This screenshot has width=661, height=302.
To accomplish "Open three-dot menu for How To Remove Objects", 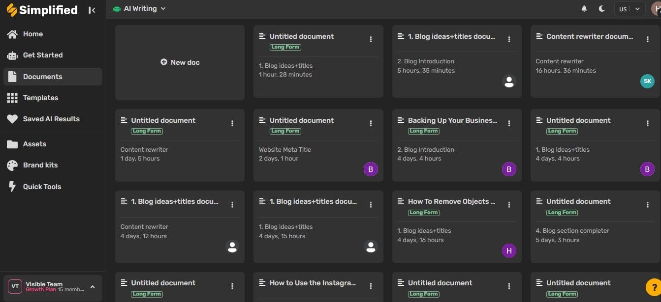I will (x=509, y=204).
